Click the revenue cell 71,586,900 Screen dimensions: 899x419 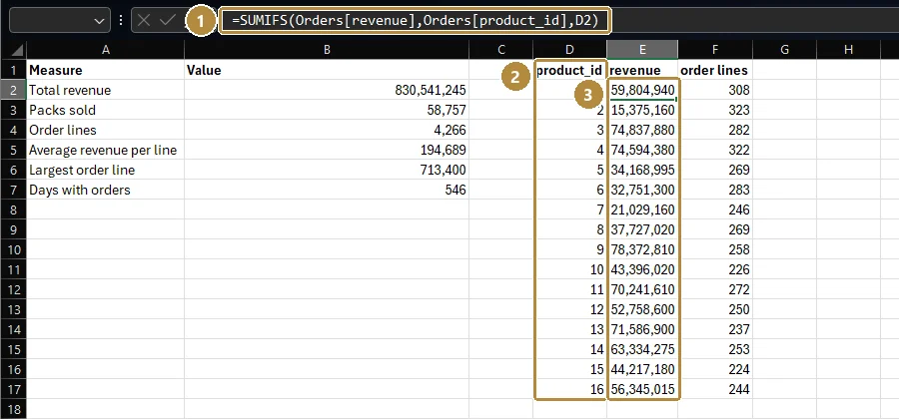point(642,329)
